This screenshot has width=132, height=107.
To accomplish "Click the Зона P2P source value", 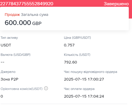I will [x=9, y=79].
